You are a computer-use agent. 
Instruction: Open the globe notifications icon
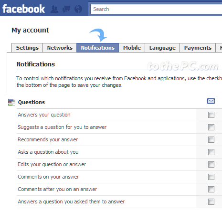click(78, 9)
